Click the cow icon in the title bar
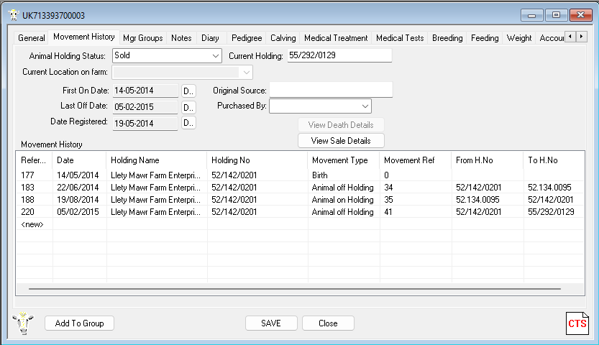 [14, 15]
